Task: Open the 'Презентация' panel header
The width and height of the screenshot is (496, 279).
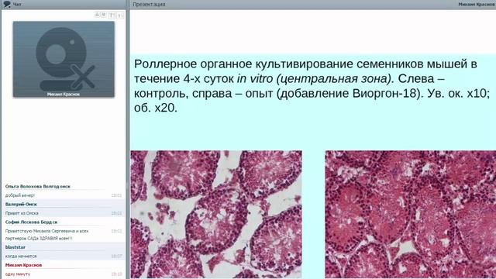Action: pos(149,5)
